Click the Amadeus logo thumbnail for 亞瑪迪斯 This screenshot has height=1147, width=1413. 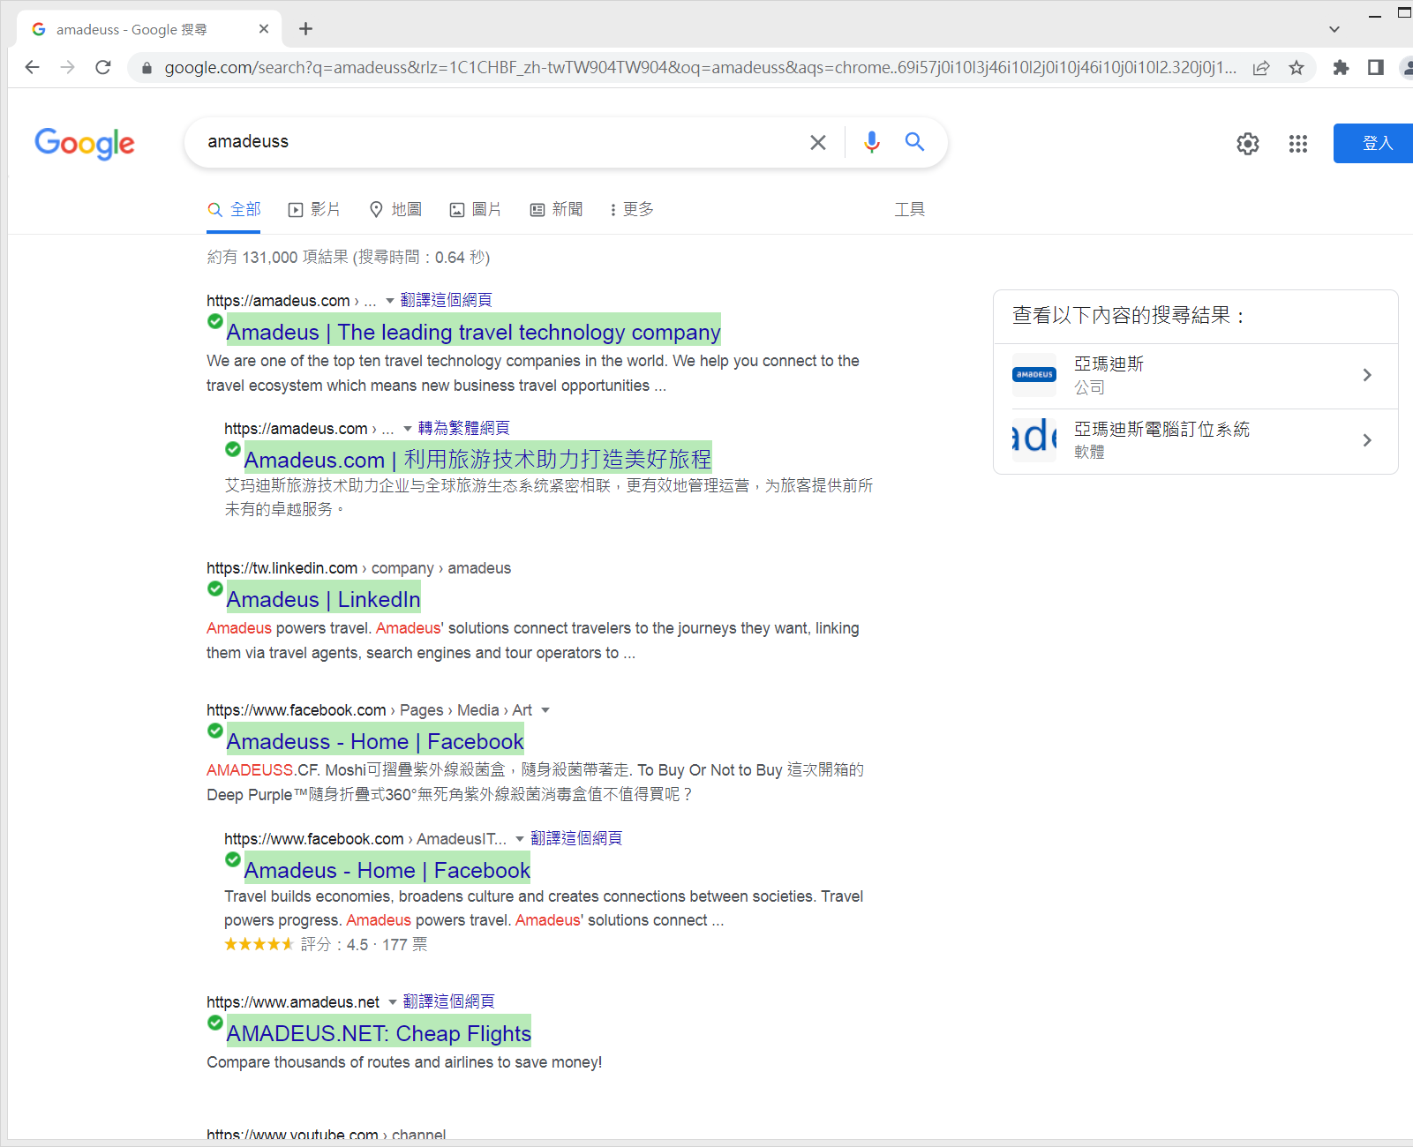pos(1034,375)
